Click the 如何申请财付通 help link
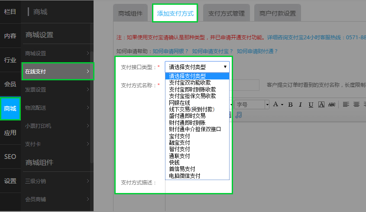Screen dimensions: 366x212 pyautogui.click(x=257, y=51)
